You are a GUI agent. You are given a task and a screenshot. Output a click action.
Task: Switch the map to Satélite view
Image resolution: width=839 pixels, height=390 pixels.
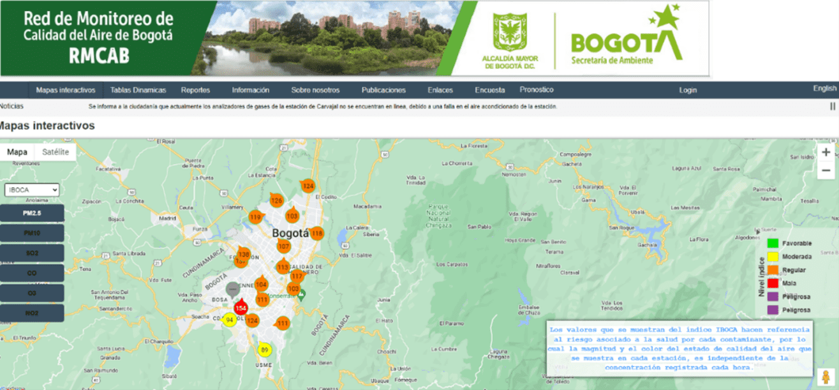pos(55,152)
